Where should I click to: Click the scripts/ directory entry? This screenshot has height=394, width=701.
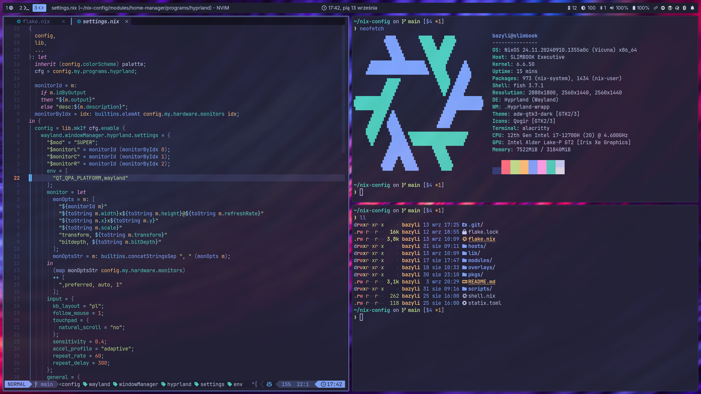click(x=480, y=289)
